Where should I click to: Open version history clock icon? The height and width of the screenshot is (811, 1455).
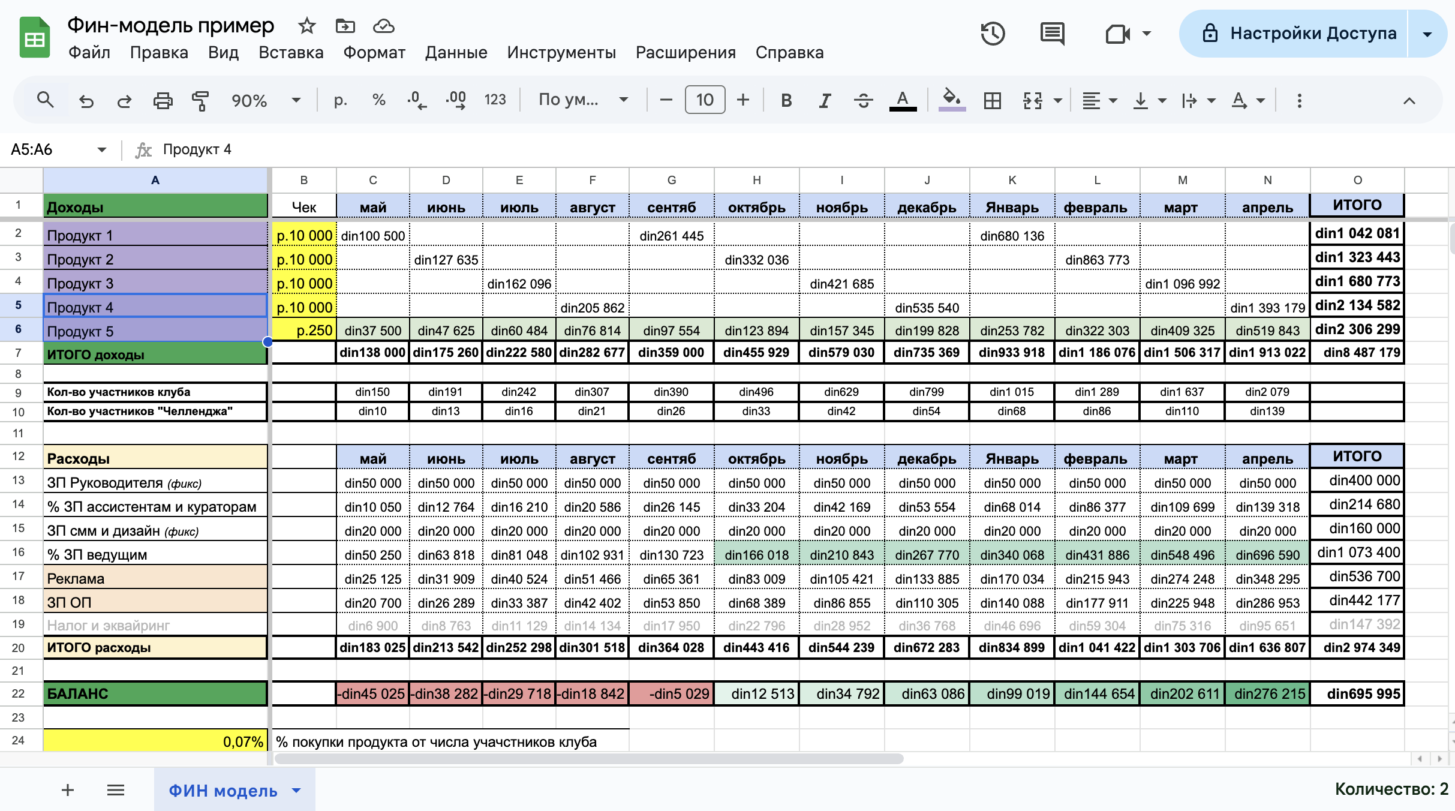click(993, 34)
